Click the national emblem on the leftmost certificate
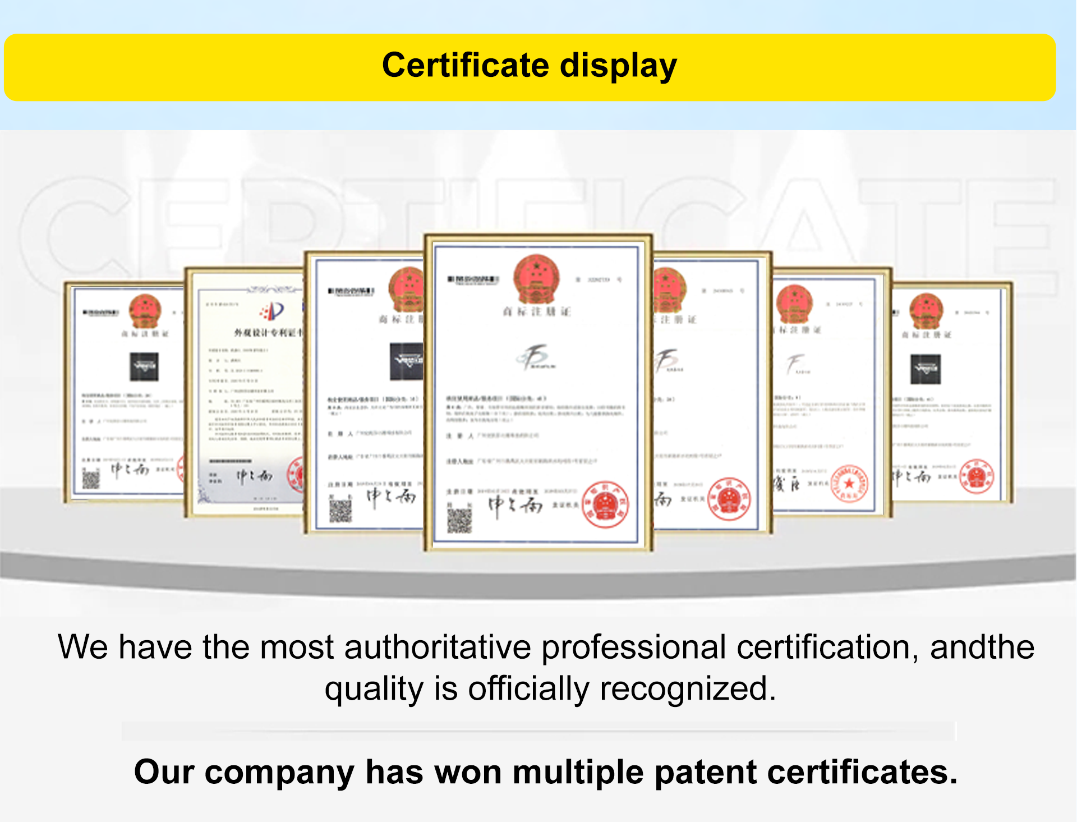The image size is (1077, 822). [145, 311]
